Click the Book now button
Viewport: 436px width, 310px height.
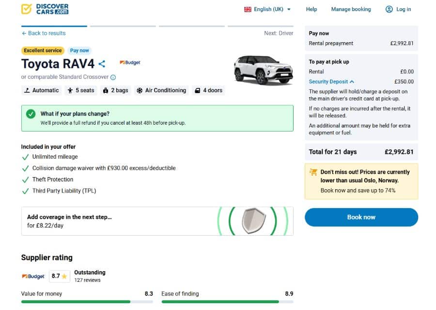(x=361, y=217)
